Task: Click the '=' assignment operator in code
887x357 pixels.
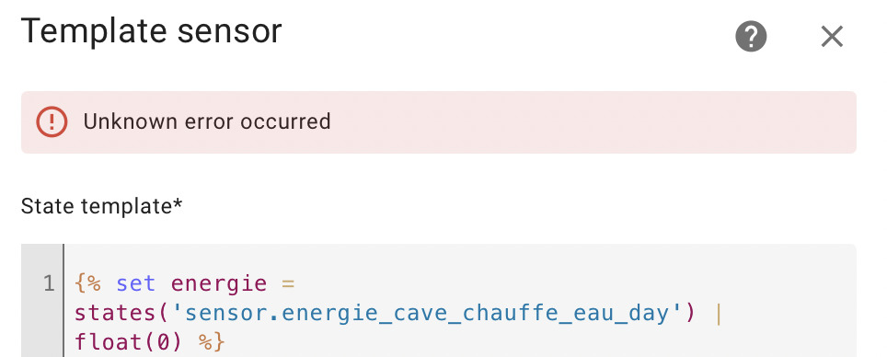Action: tap(289, 282)
